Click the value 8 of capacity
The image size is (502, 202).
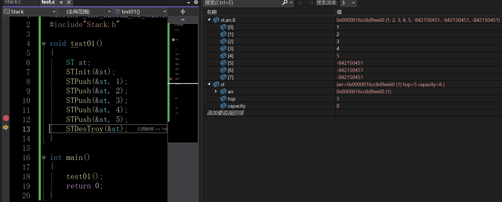pos(338,106)
